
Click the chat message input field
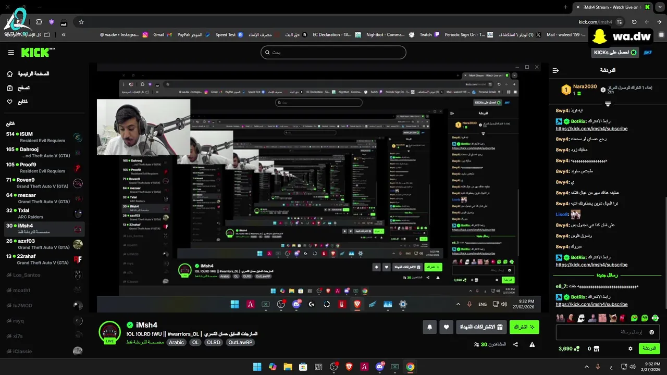pos(608,332)
